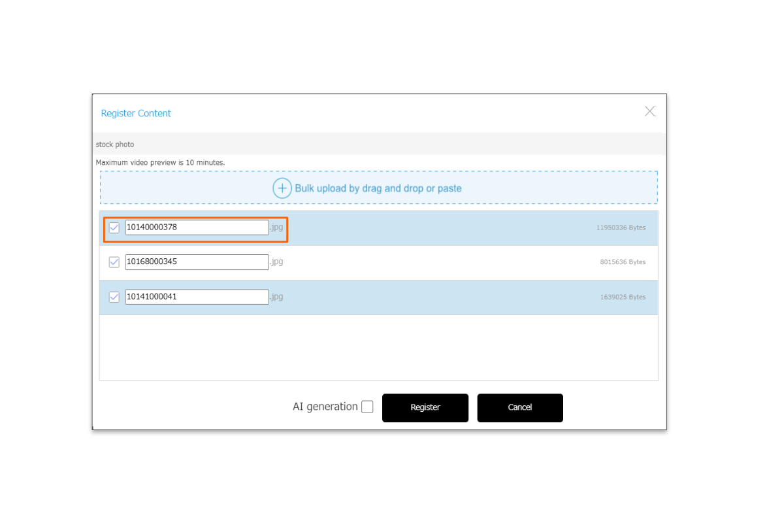Enable the AI generation checkbox
This screenshot has height=523, width=784.
367,407
